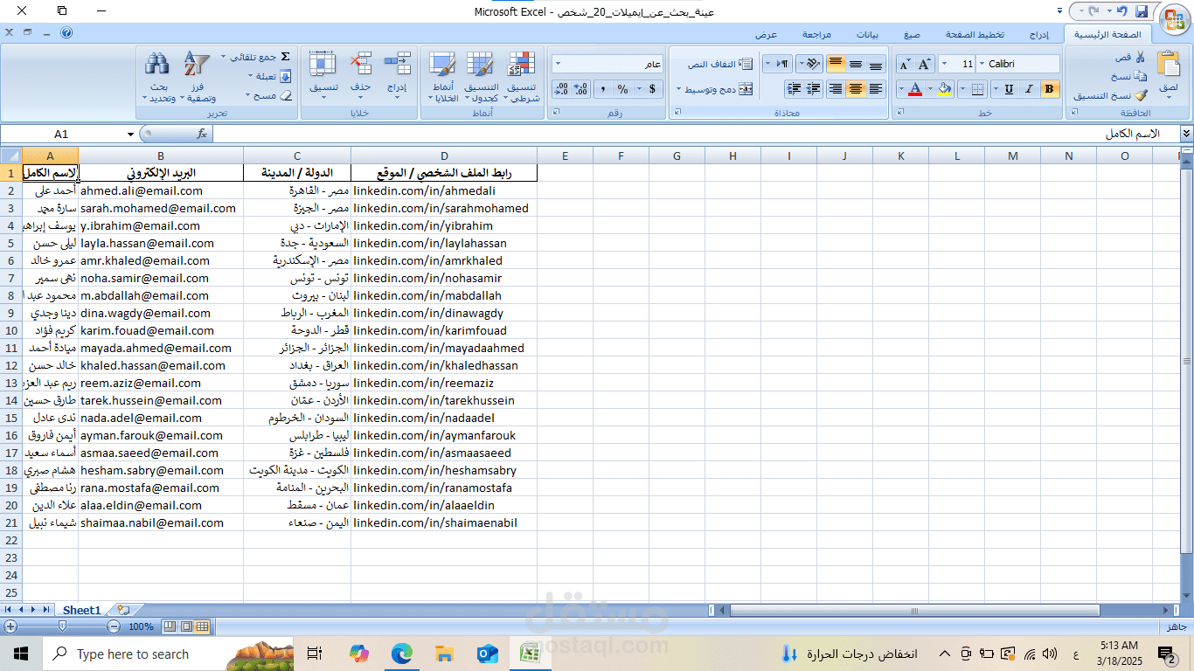1194x671 pixels.
Task: Open the View (عرض) tab
Action: pos(767,34)
